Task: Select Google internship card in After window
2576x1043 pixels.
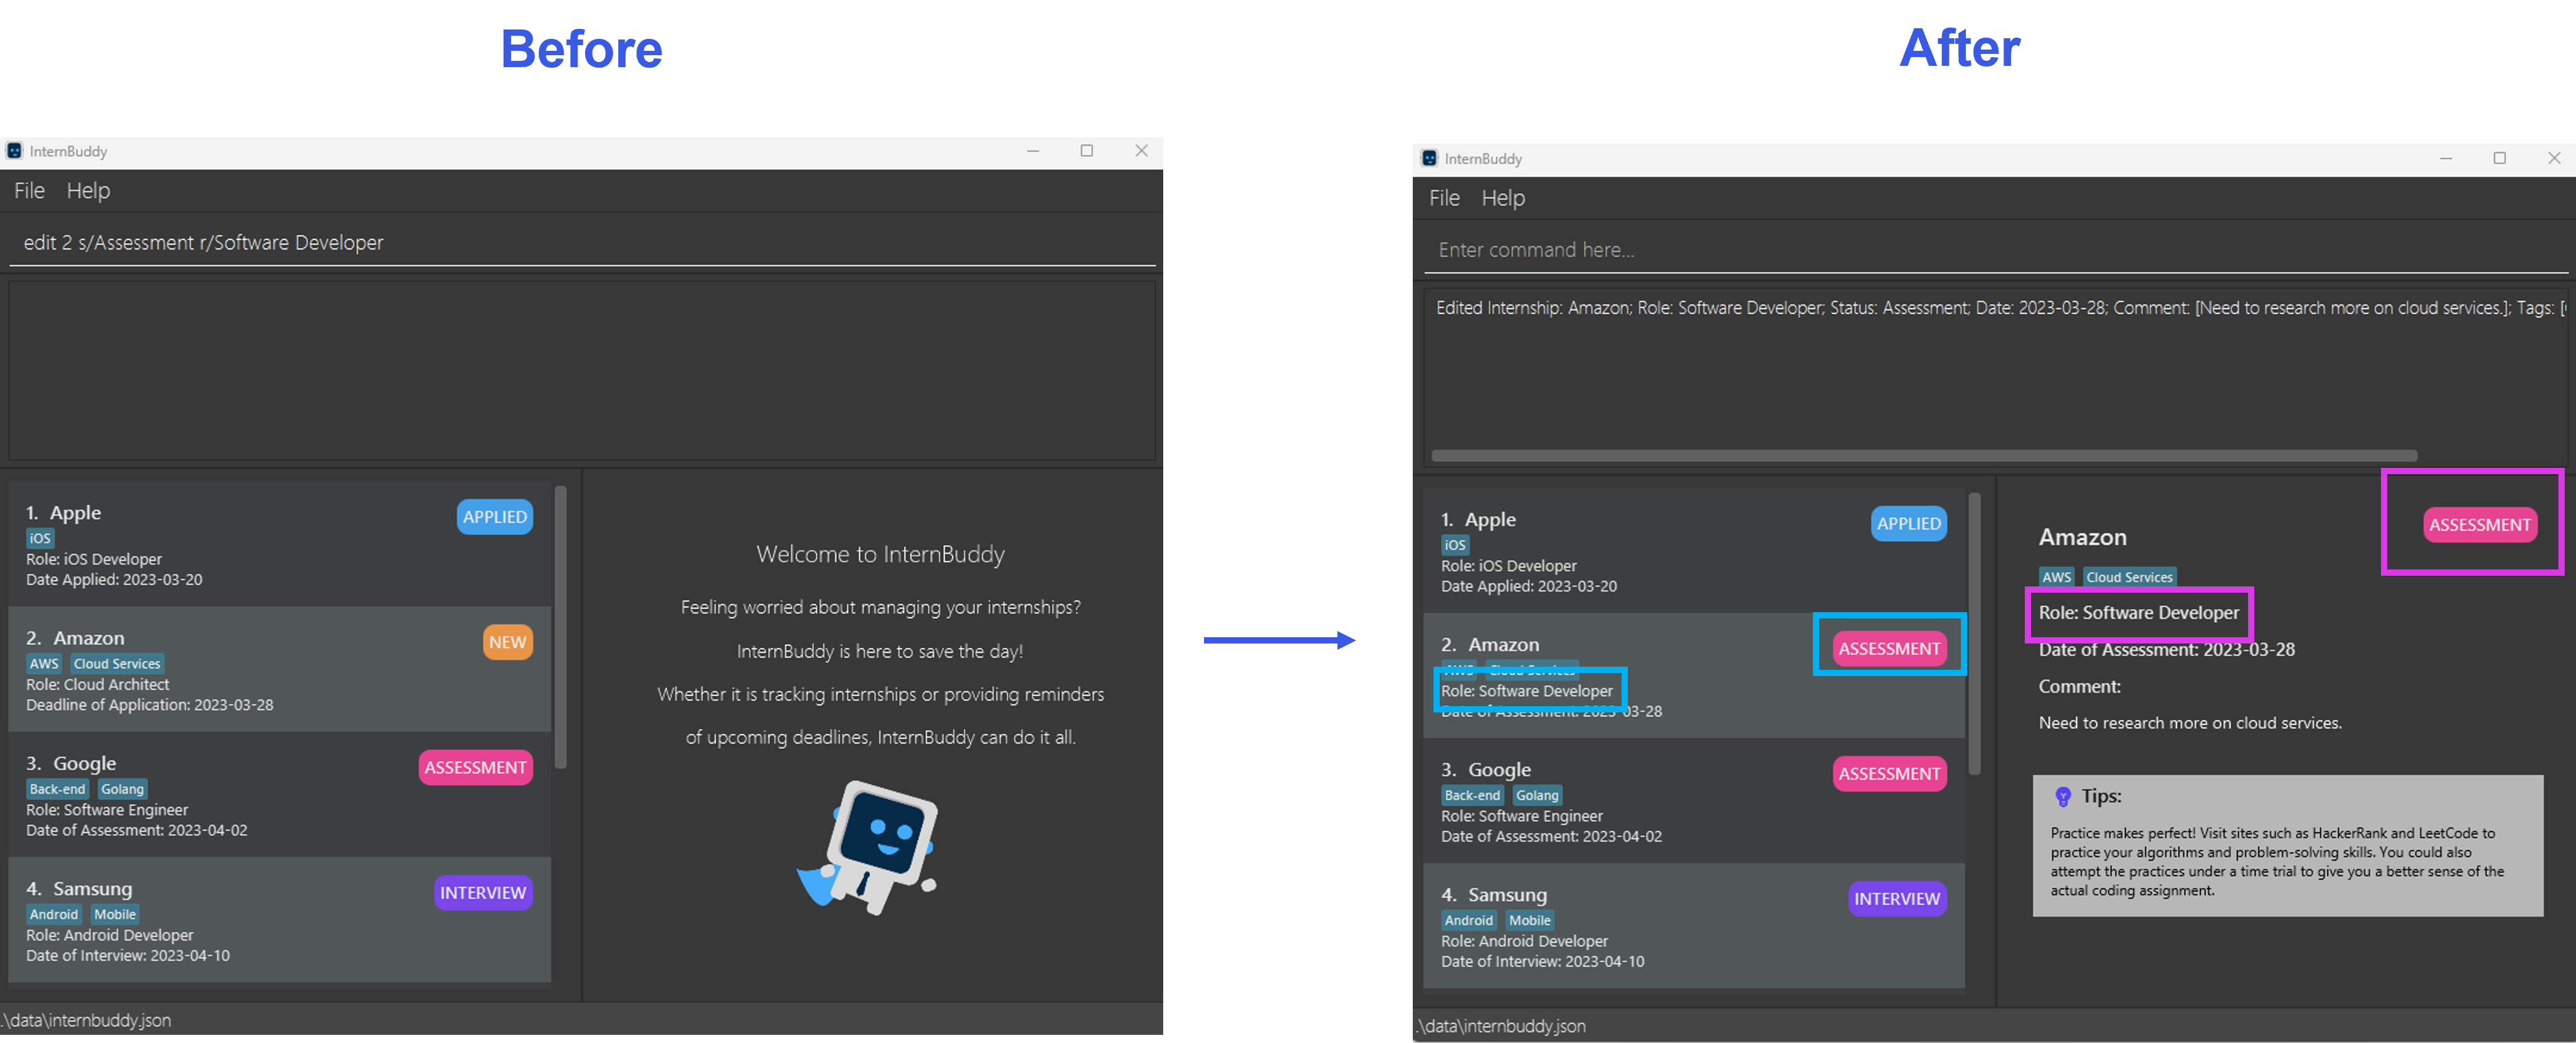Action: click(x=1694, y=800)
